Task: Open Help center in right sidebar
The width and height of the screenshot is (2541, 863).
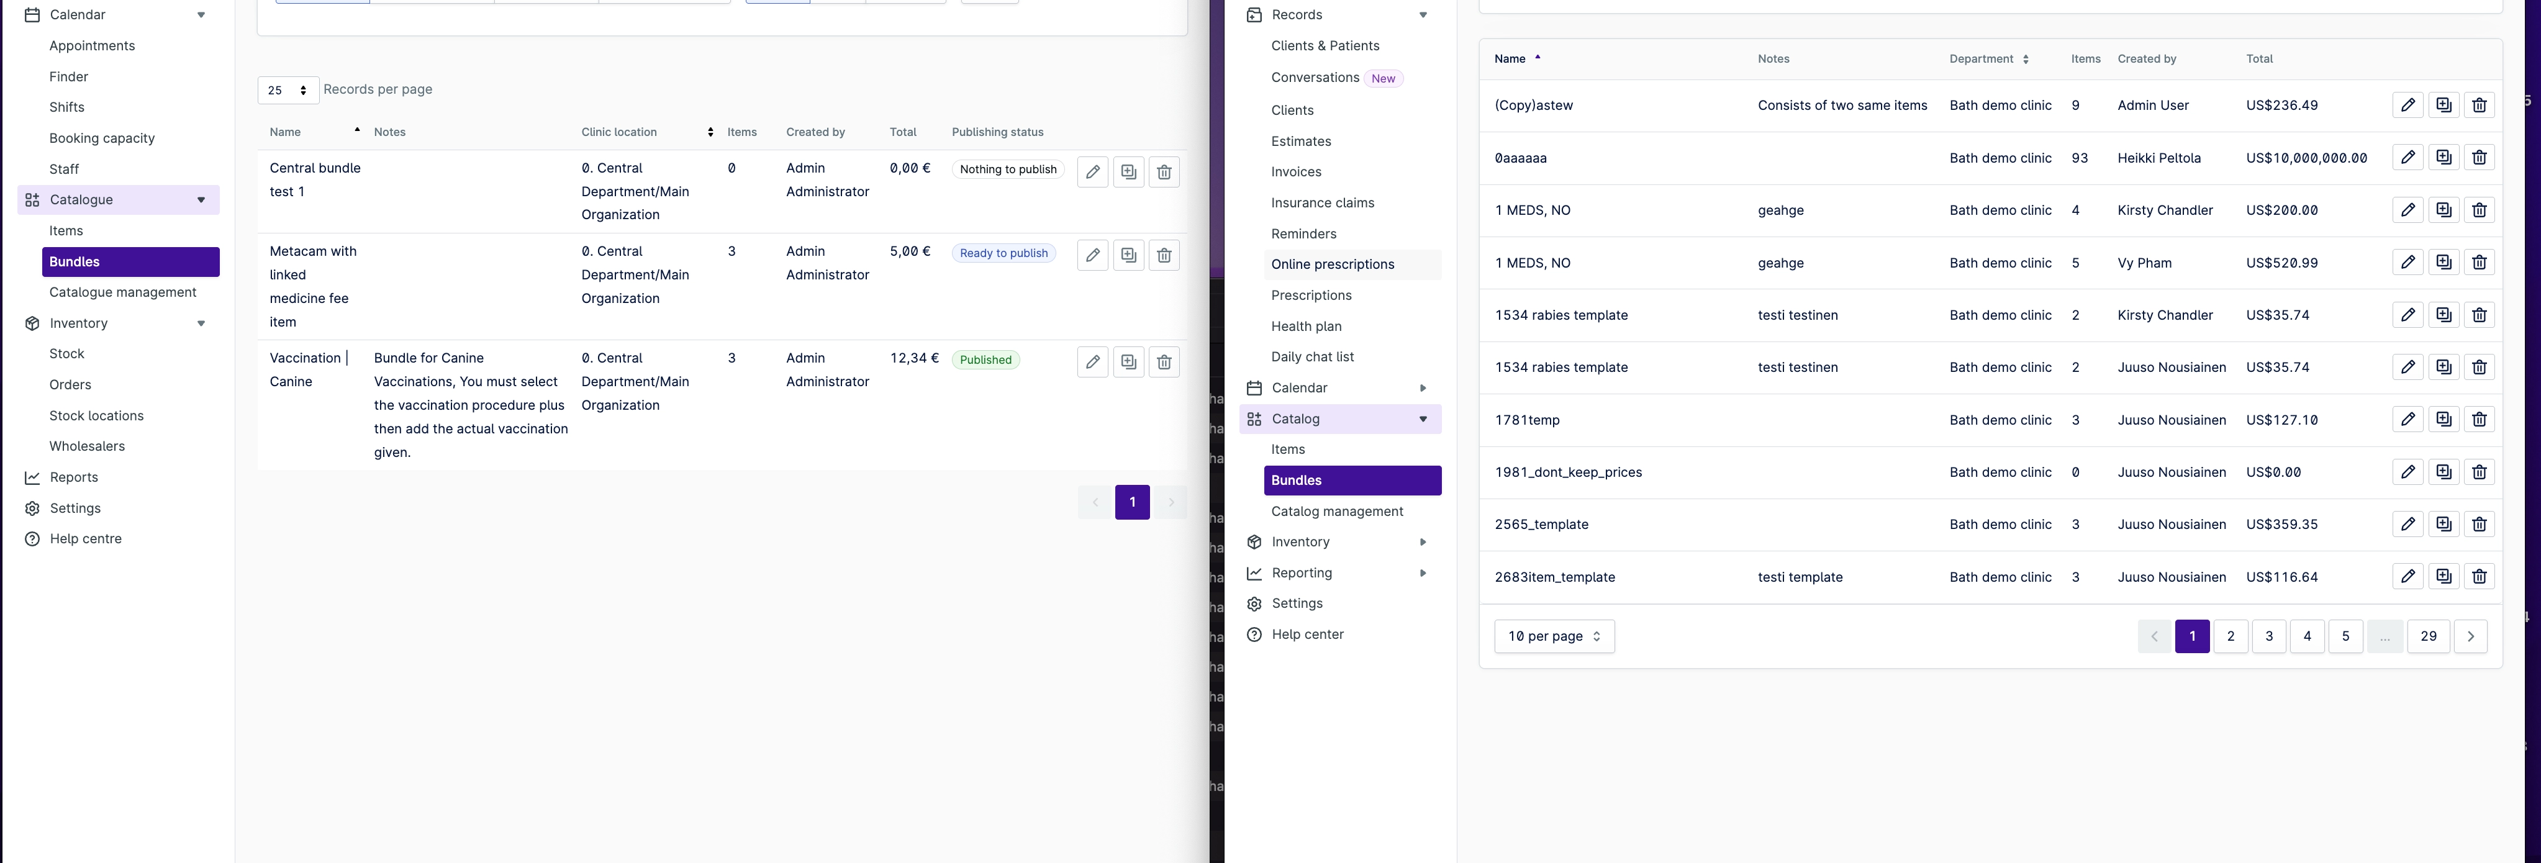Action: tap(1307, 634)
